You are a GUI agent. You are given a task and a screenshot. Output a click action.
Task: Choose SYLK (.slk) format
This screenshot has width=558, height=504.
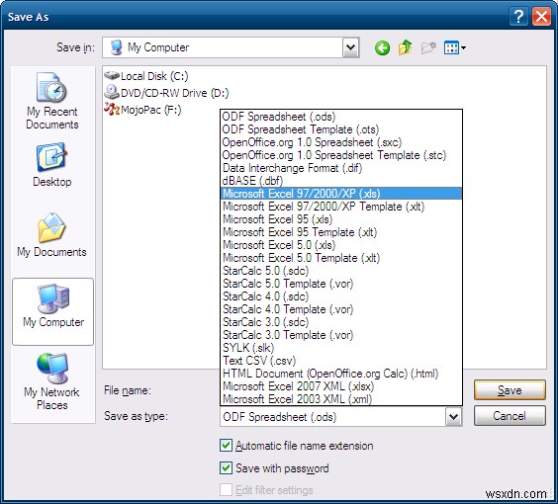pyautogui.click(x=341, y=347)
